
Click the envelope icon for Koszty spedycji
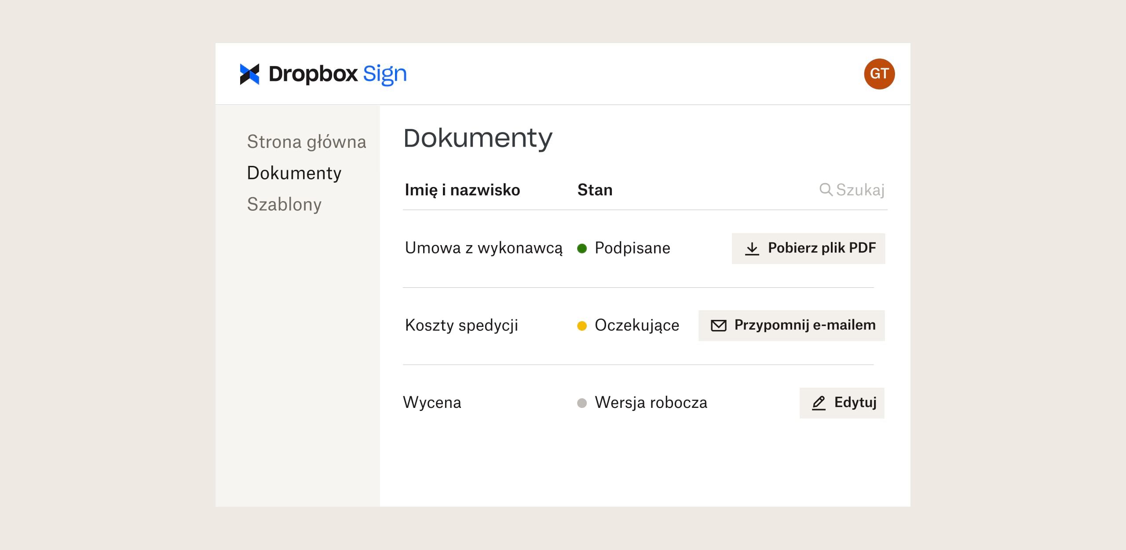pos(719,326)
